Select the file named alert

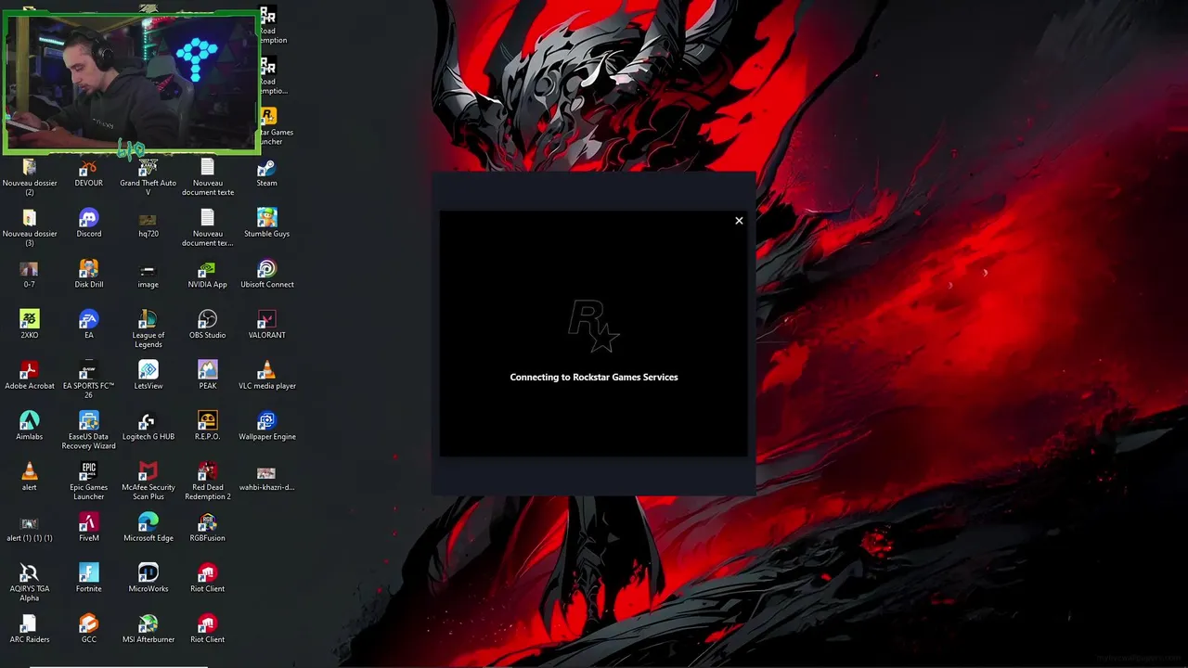click(29, 477)
